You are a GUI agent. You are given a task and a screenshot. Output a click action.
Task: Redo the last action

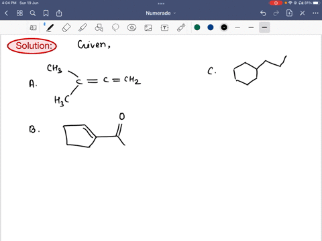point(276,13)
